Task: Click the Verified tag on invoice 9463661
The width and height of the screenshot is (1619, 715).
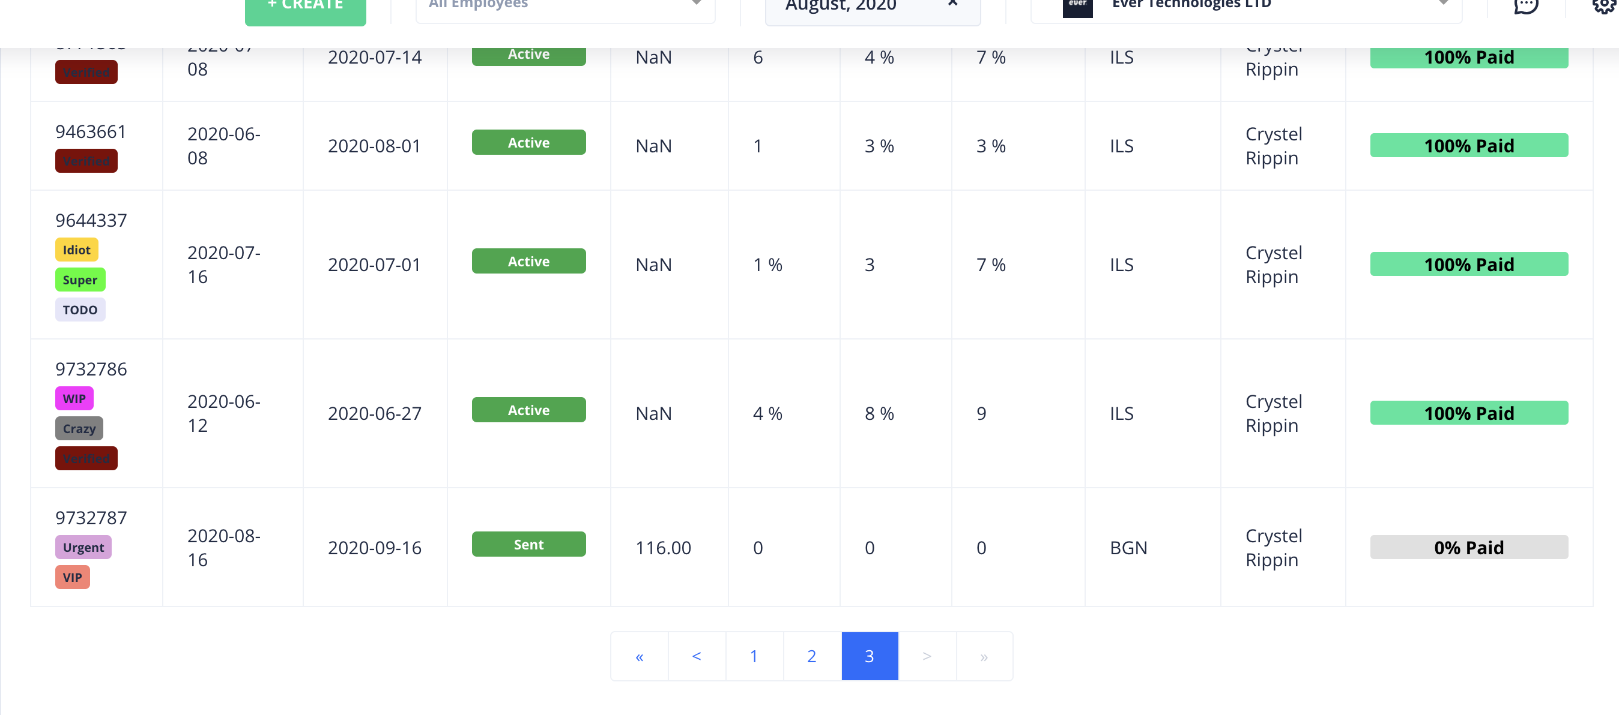Action: [86, 161]
